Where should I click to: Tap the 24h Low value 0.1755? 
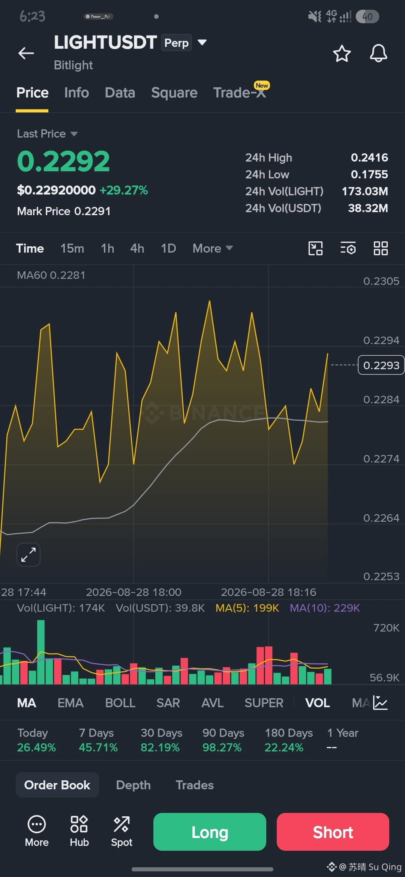tap(369, 174)
